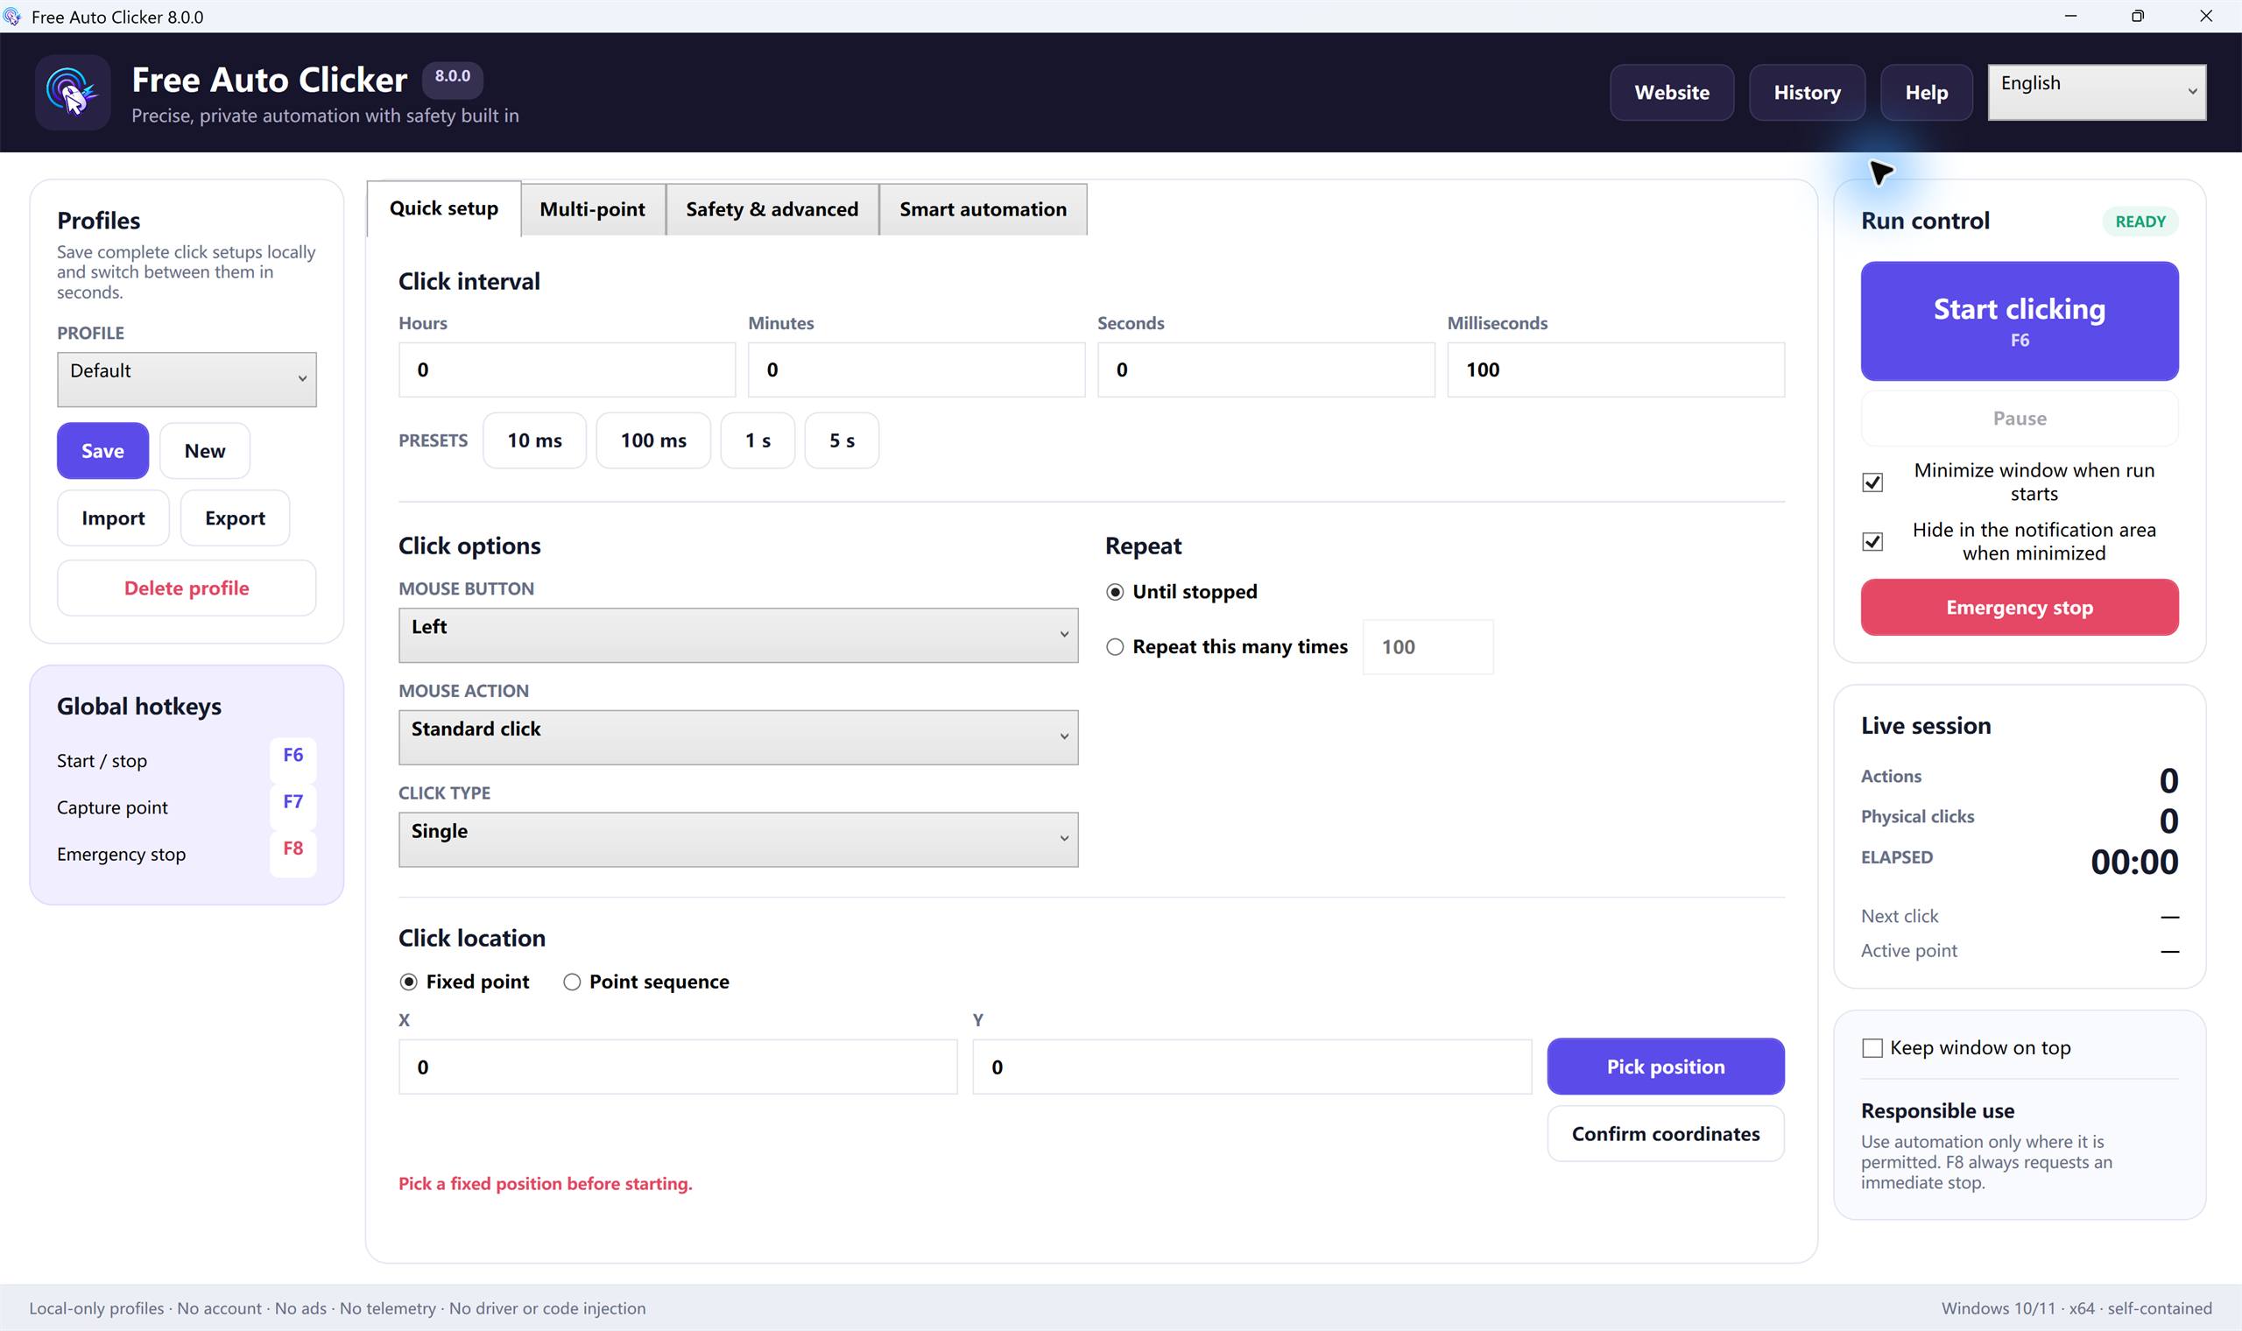The image size is (2242, 1331).
Task: Click the 'Physical clicks' label
Action: pyautogui.click(x=1917, y=817)
